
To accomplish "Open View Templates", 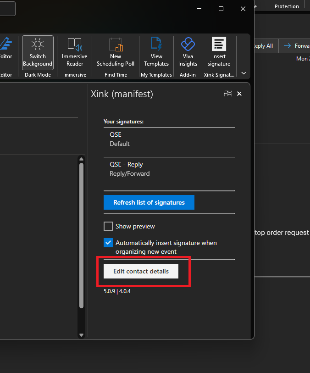I will tap(156, 52).
